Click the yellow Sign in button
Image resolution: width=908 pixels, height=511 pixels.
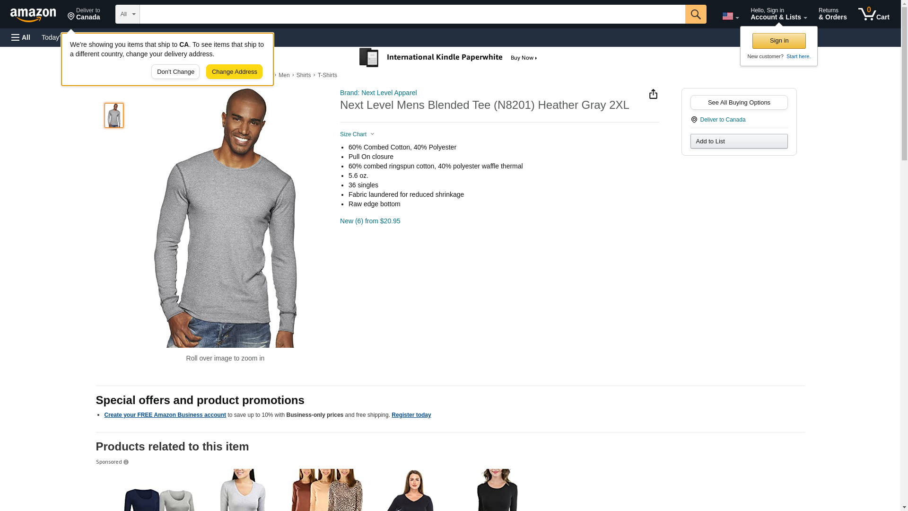pos(778,41)
